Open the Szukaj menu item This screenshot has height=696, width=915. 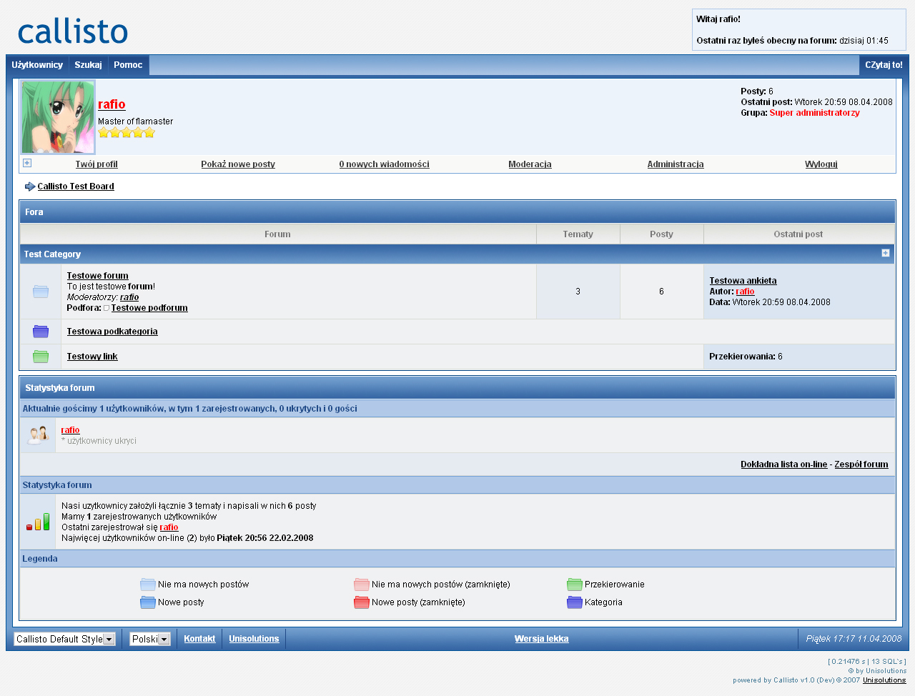coord(88,65)
